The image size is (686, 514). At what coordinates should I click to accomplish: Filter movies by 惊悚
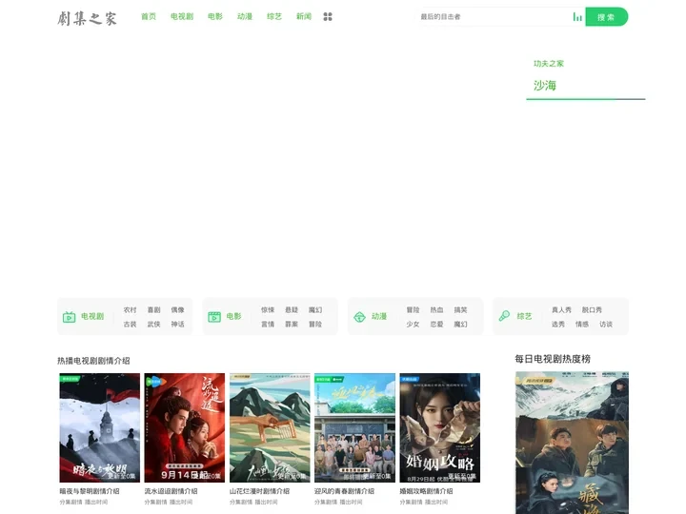[x=268, y=310]
